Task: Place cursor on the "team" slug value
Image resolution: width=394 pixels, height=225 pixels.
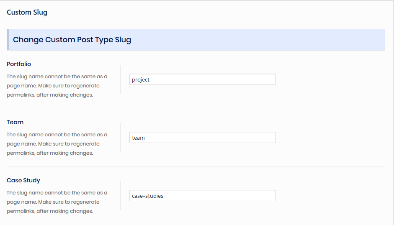Action: (138, 138)
